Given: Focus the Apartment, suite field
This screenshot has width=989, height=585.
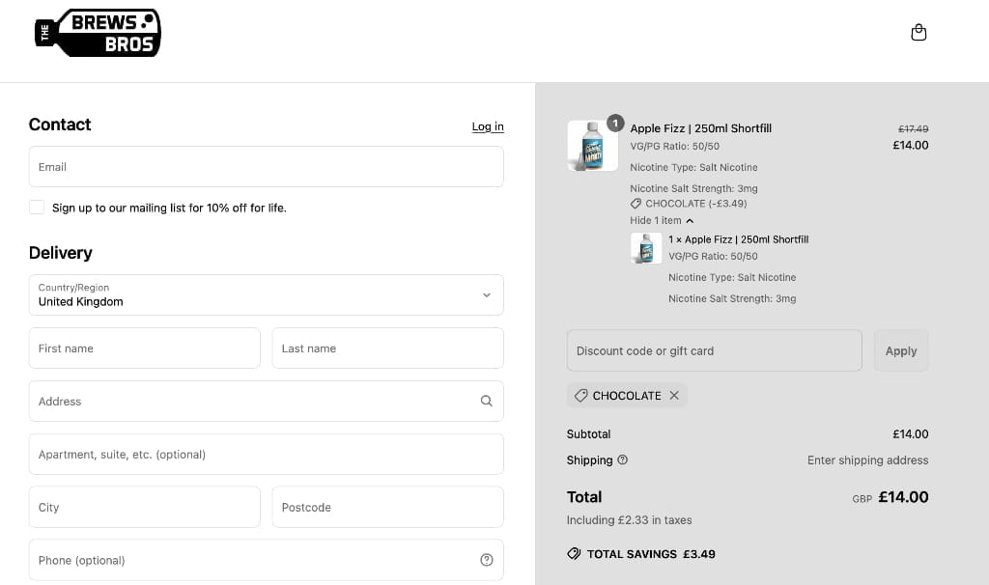Looking at the screenshot, I should click(x=267, y=454).
